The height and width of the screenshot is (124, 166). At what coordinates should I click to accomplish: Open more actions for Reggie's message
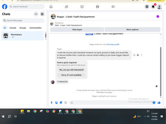(x=141, y=55)
